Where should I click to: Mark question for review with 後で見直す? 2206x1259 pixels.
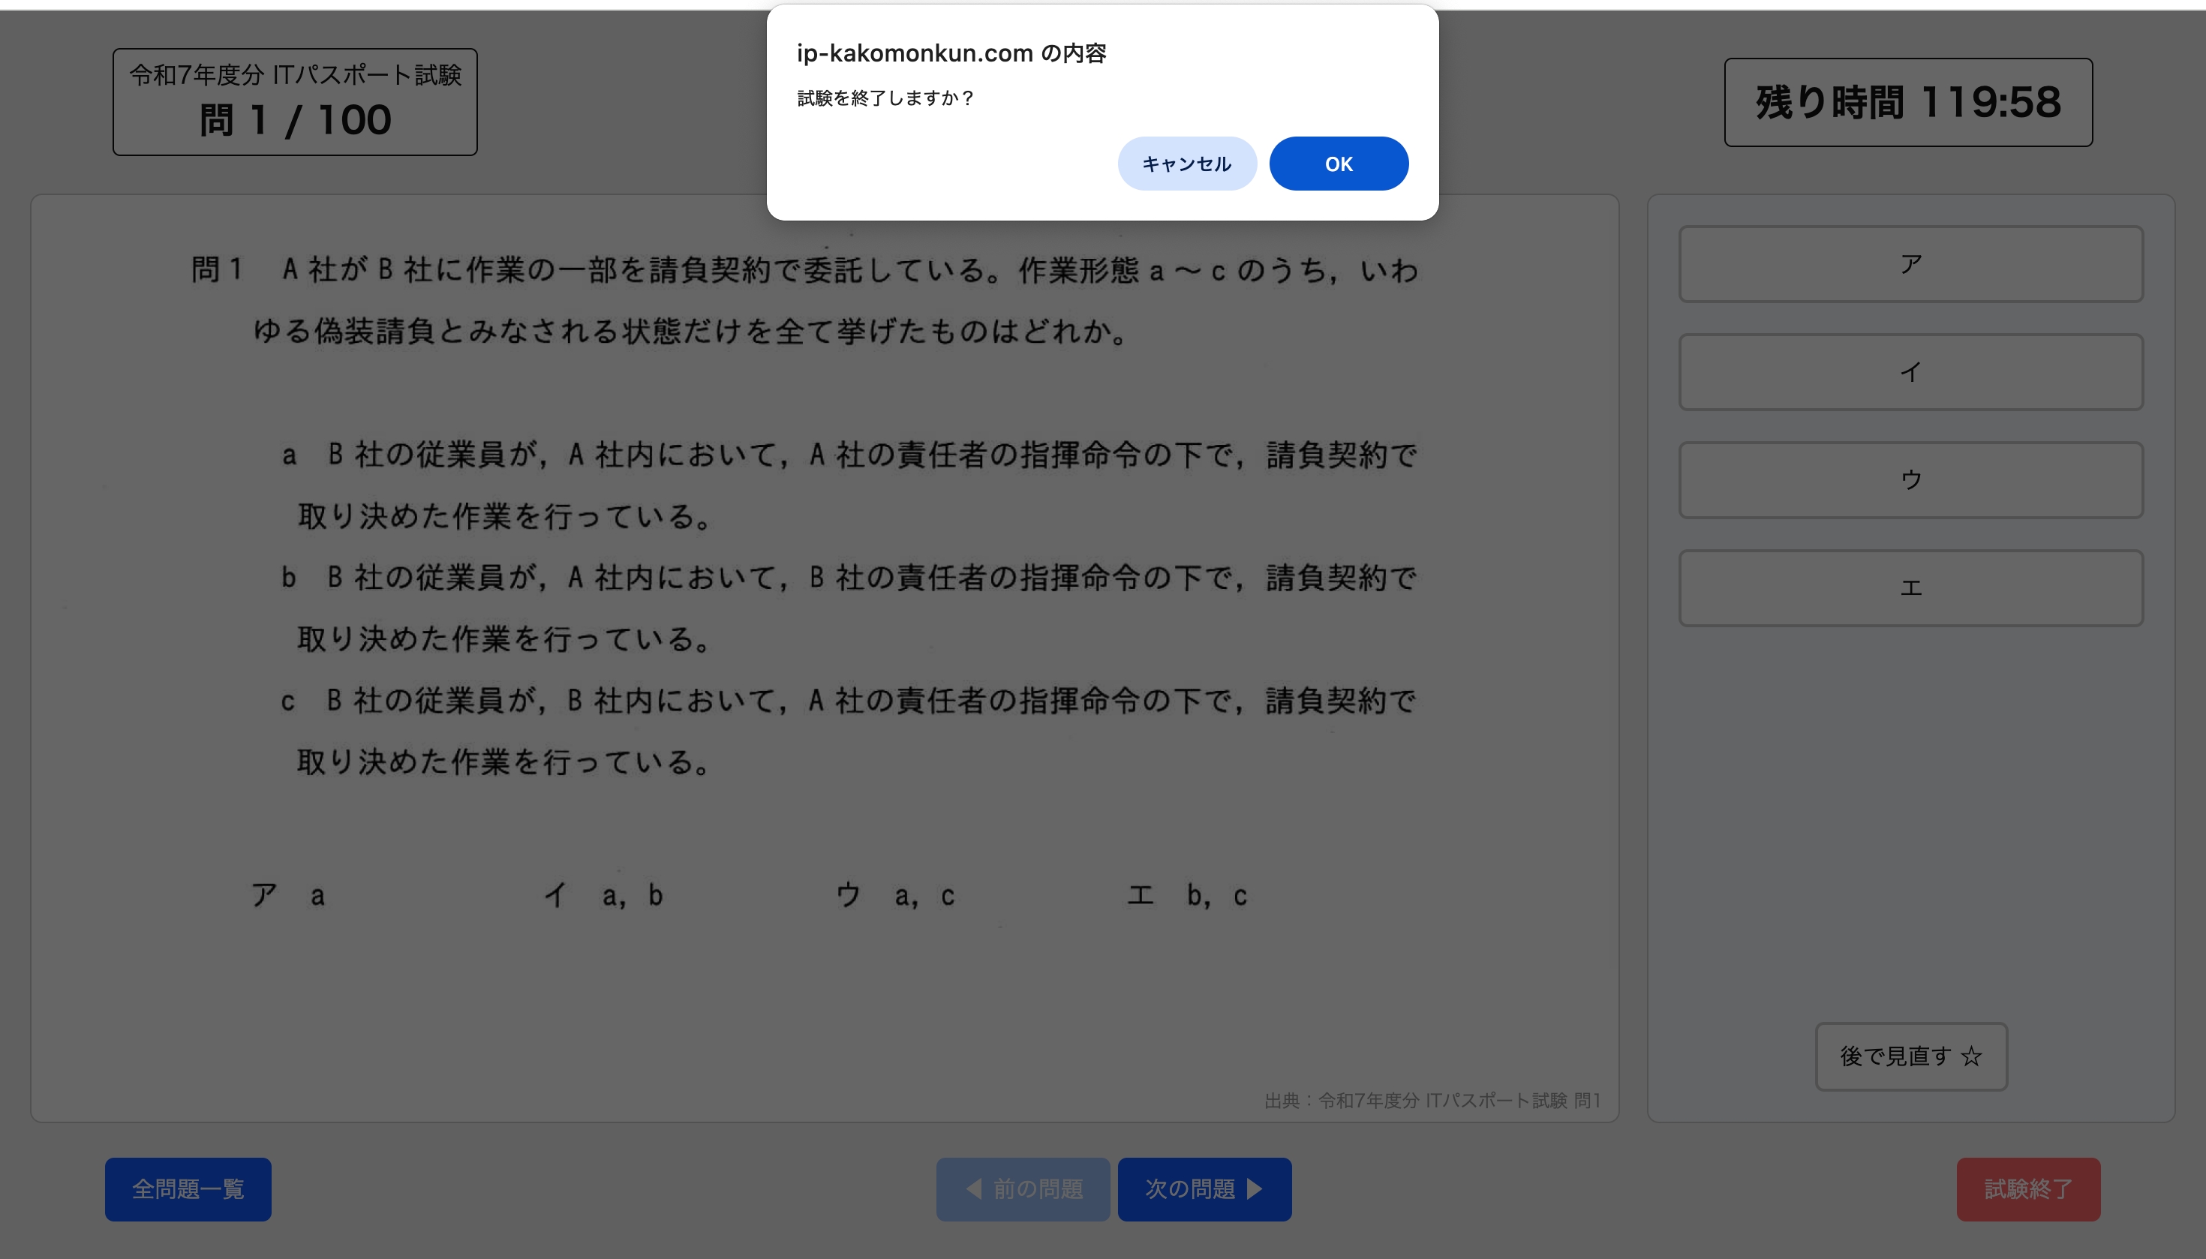point(1910,1056)
